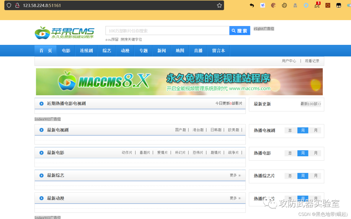Open 国产剧 category link
Viewport: 351px width, 219px height.
tap(180, 130)
